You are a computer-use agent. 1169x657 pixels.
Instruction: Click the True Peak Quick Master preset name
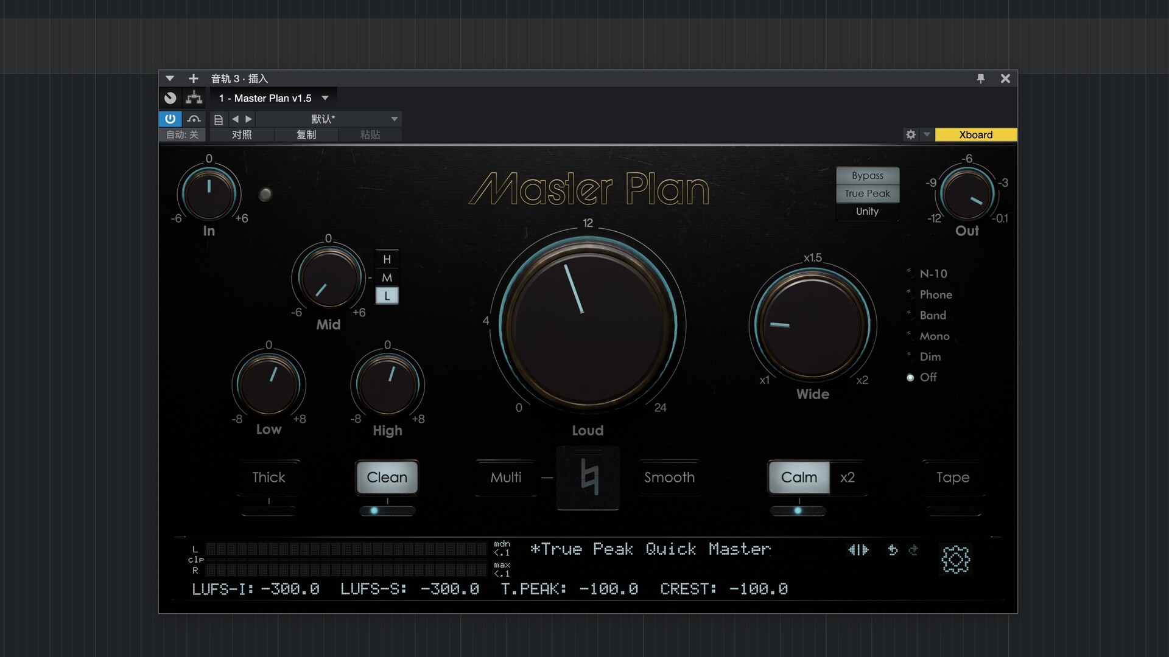click(x=650, y=549)
